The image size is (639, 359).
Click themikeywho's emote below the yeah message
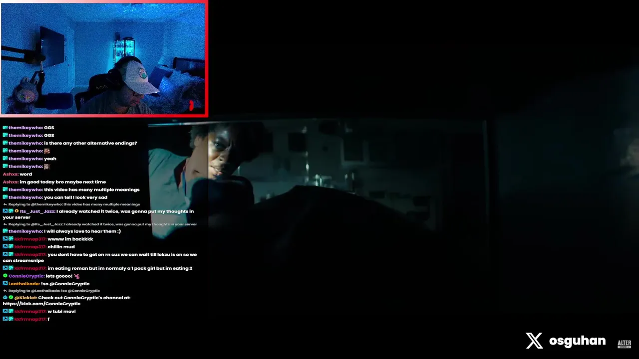pos(47,166)
